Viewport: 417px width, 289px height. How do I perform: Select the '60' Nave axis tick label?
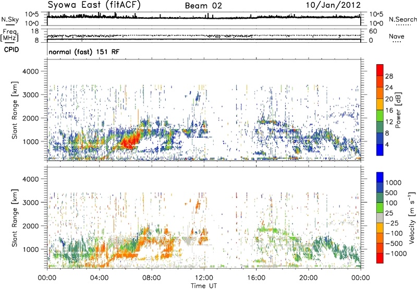click(x=373, y=31)
